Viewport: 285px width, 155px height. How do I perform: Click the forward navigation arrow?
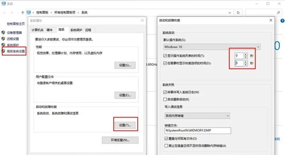(12, 12)
